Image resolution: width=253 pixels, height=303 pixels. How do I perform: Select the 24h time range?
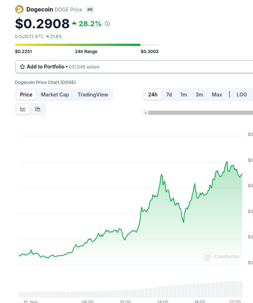click(x=153, y=95)
